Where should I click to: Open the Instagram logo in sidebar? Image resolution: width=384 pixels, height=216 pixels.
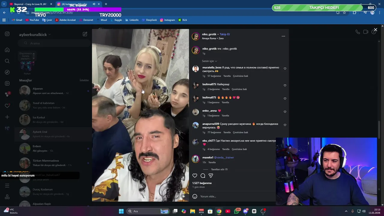(7, 34)
